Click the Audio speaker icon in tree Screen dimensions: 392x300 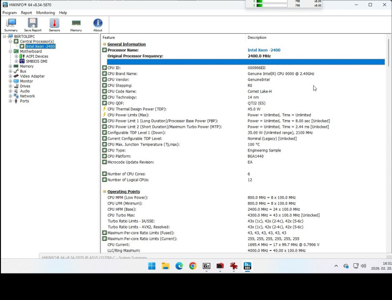tap(16, 91)
